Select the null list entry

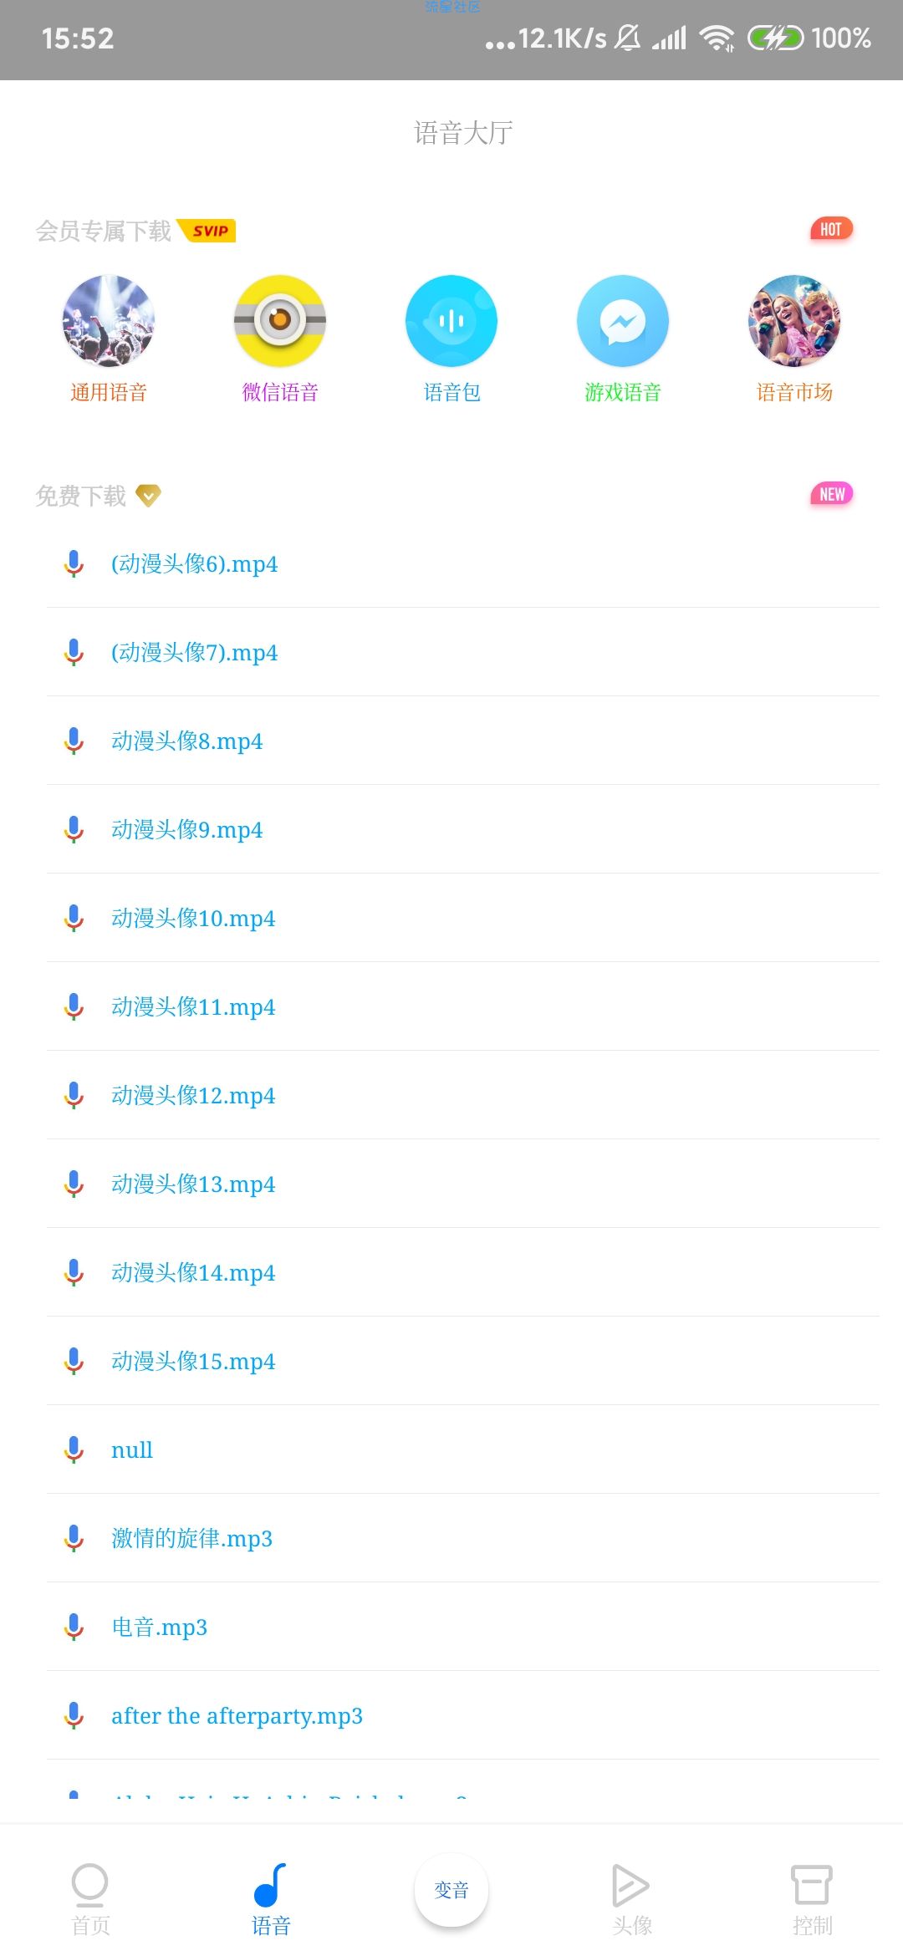coord(462,1449)
